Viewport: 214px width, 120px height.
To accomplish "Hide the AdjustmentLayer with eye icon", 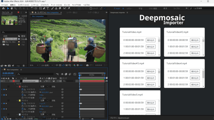I will coord(2,81).
